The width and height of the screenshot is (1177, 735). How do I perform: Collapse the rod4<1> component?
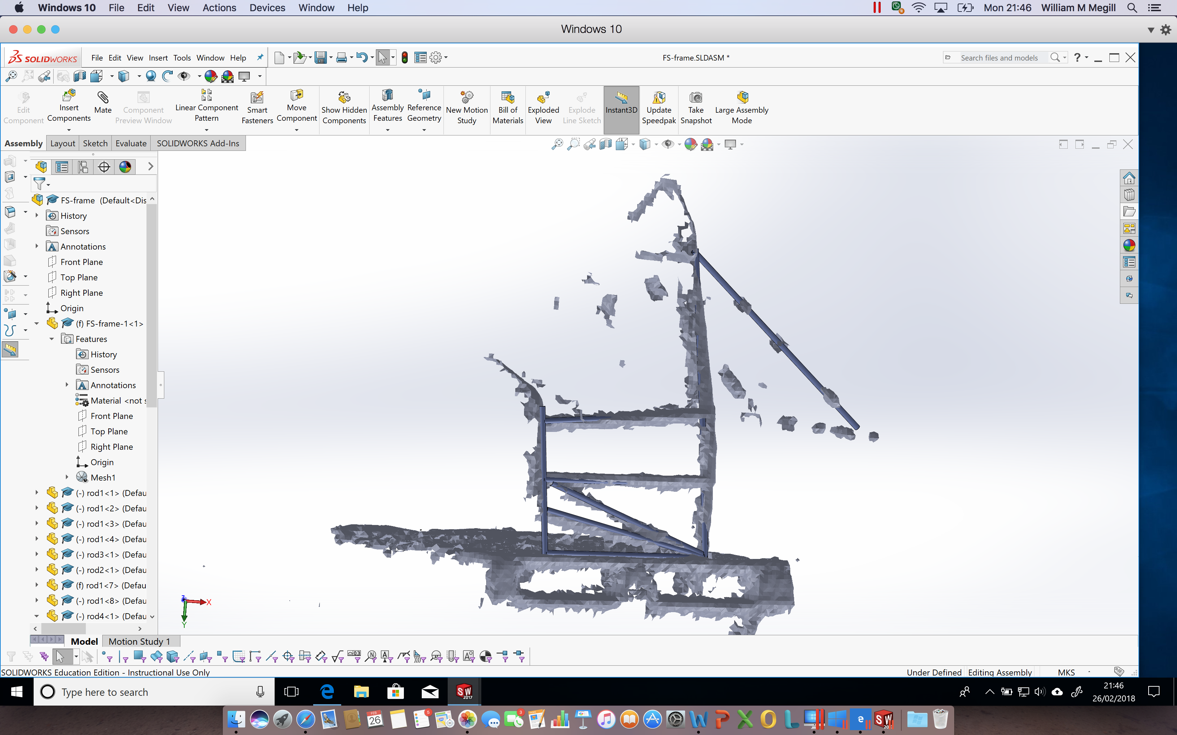tap(36, 616)
